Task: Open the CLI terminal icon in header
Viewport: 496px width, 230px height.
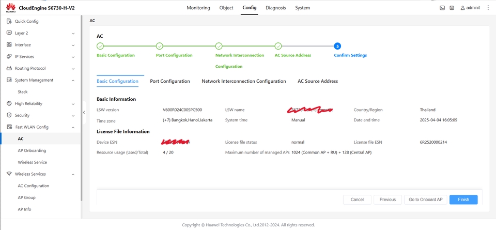Action: (442, 8)
